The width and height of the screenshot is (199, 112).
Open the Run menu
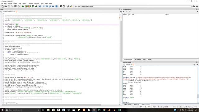[20, 3]
